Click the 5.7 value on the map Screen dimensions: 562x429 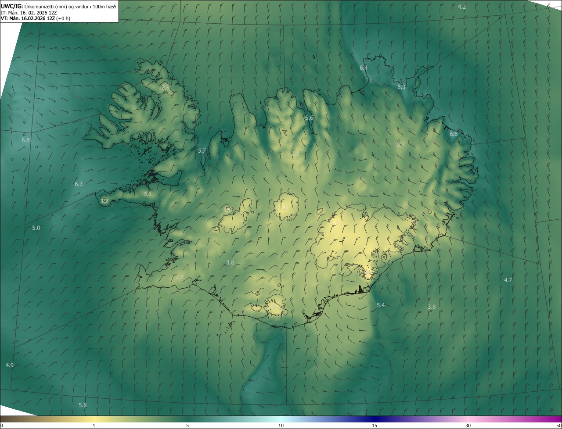(202, 150)
